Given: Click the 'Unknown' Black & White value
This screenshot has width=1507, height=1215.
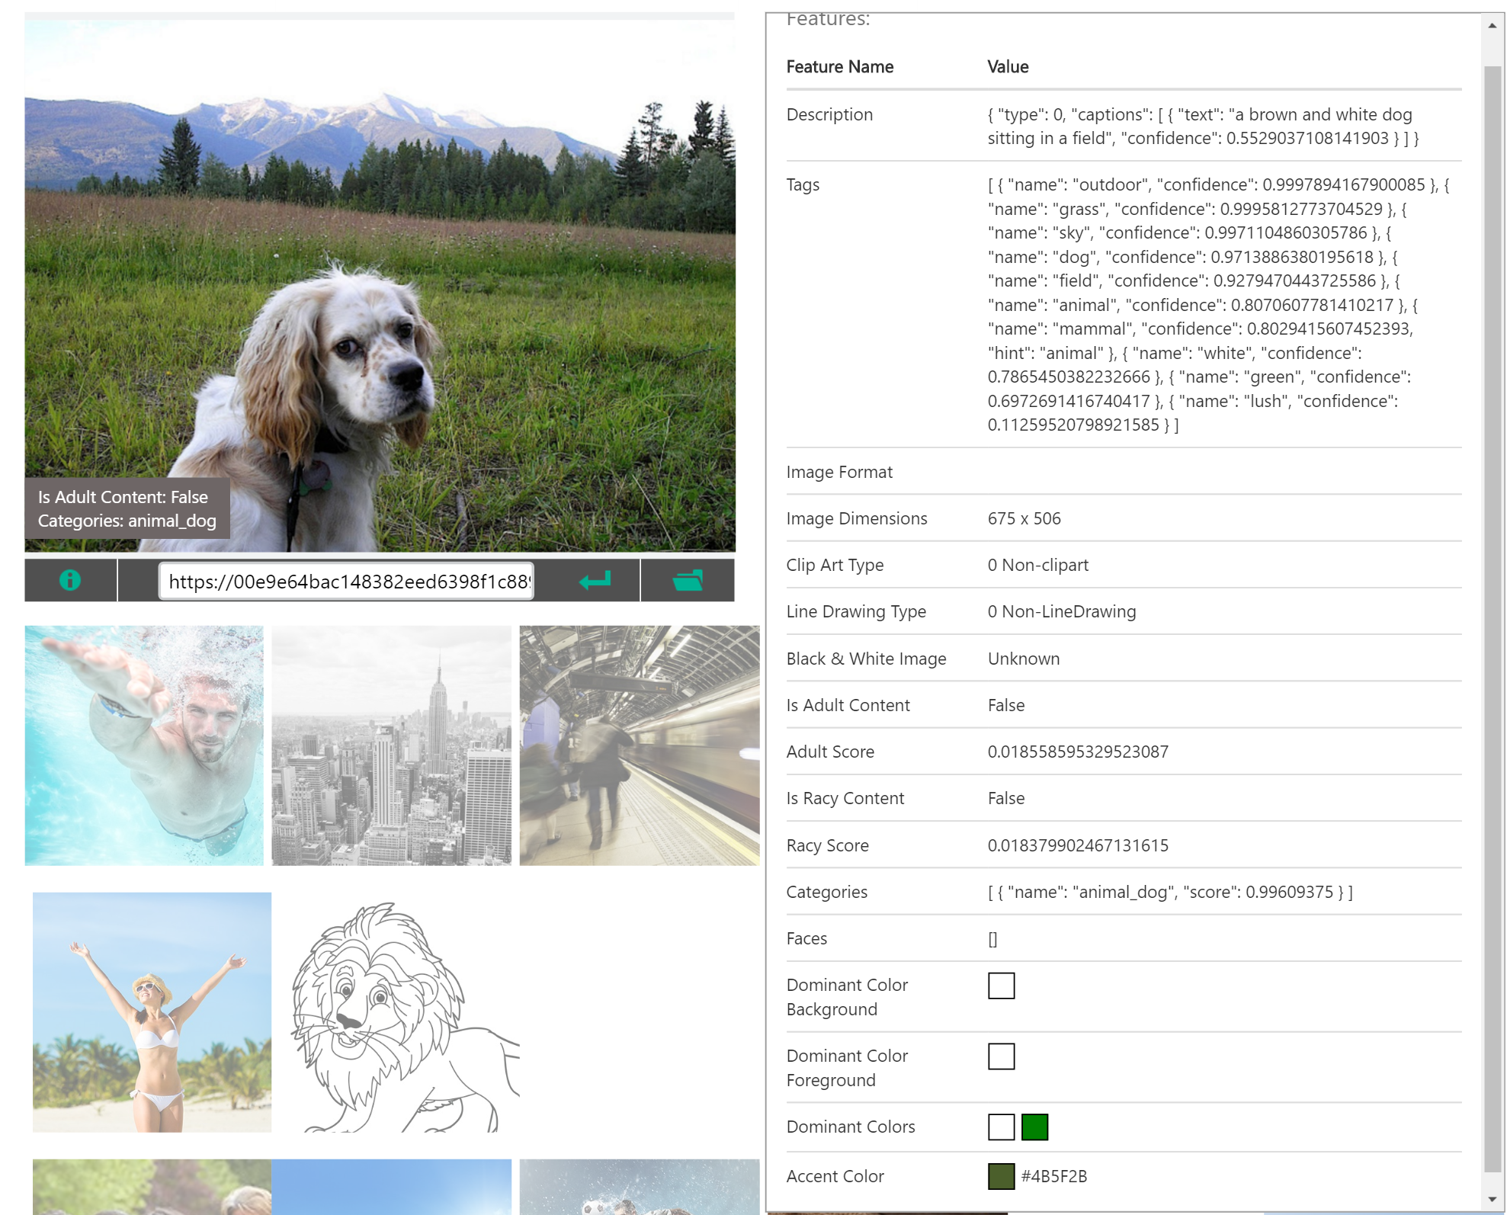Looking at the screenshot, I should point(1024,659).
